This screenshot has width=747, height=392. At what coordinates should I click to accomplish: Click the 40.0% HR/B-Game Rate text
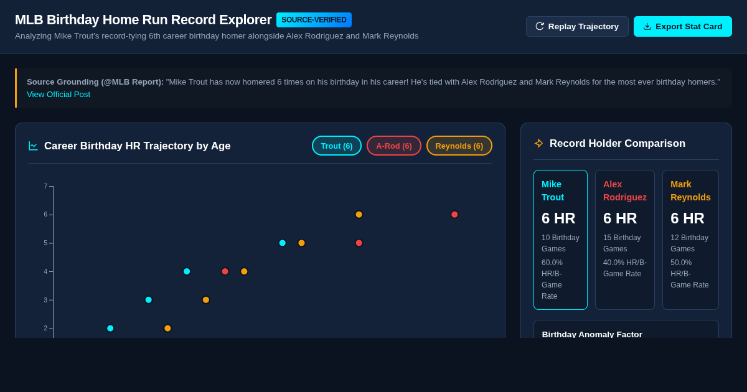[x=625, y=268]
